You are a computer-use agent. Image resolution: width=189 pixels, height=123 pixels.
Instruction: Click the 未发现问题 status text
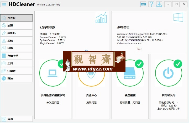pyautogui.click(x=53, y=103)
